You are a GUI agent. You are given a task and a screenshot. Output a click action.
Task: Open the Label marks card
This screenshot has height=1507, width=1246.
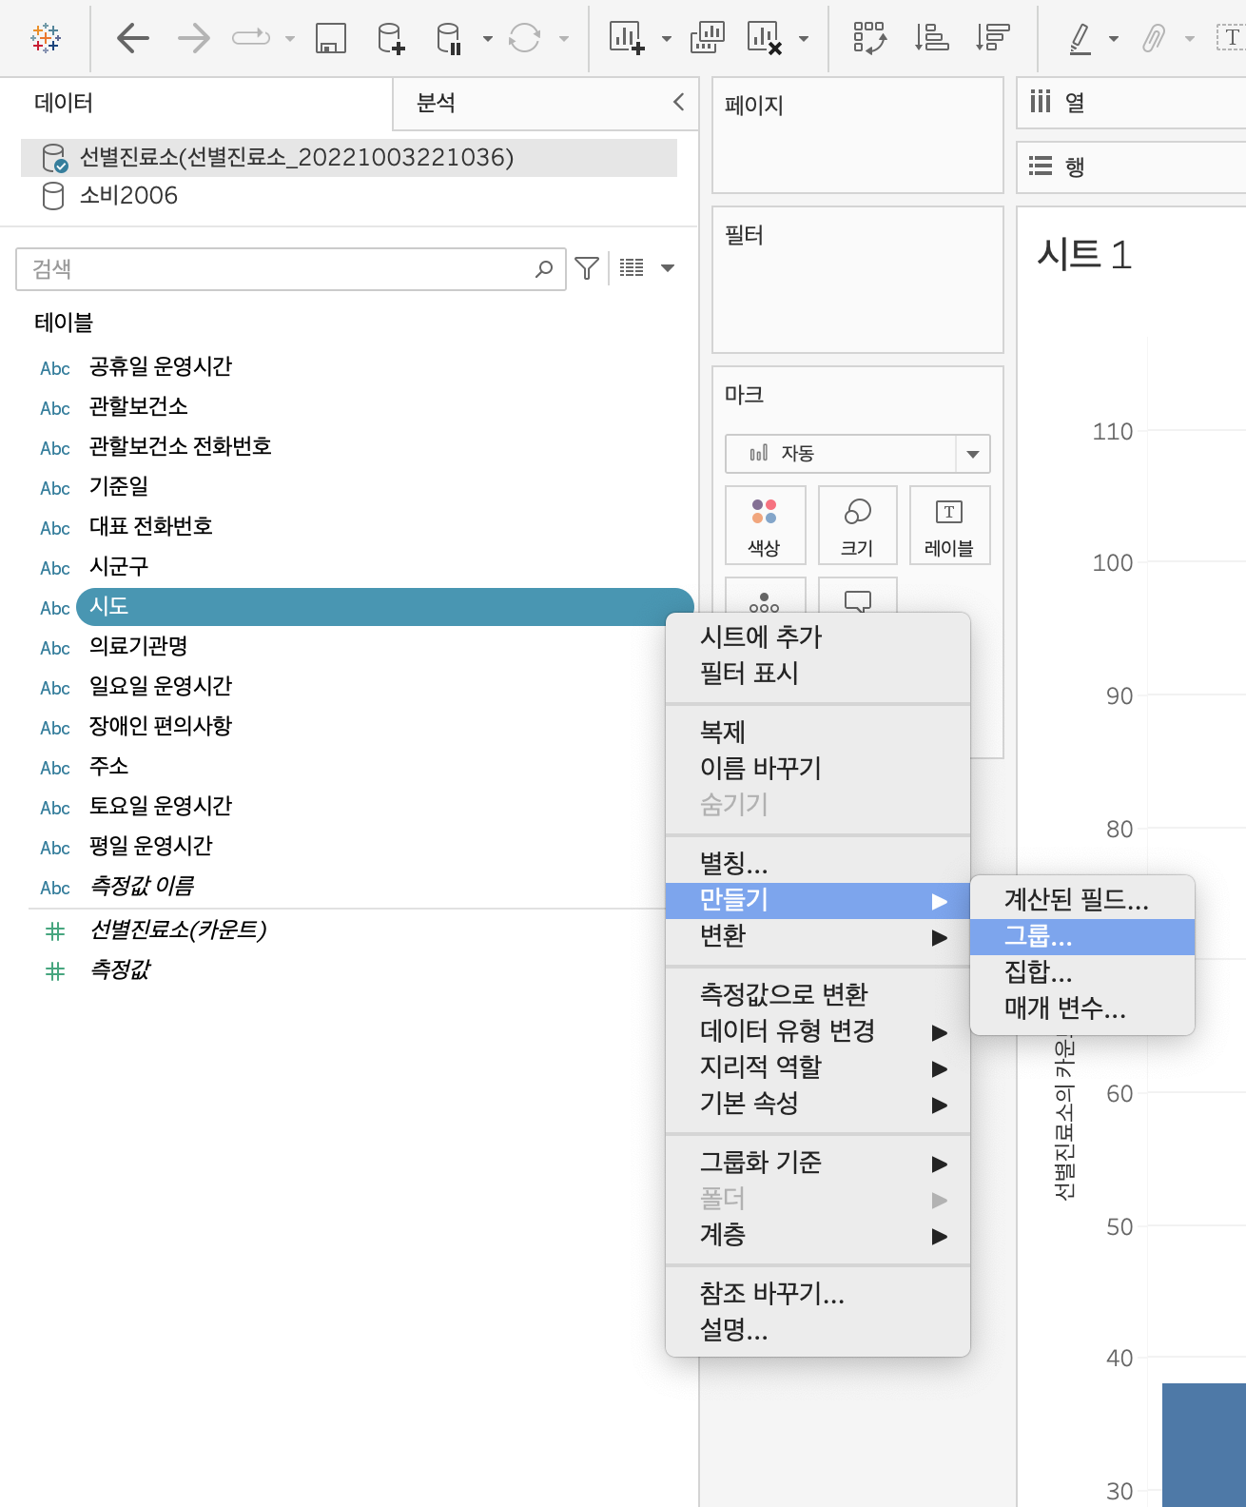click(x=949, y=525)
